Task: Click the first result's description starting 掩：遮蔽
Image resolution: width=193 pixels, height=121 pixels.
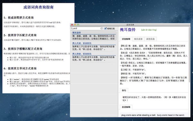Action: click(93, 37)
